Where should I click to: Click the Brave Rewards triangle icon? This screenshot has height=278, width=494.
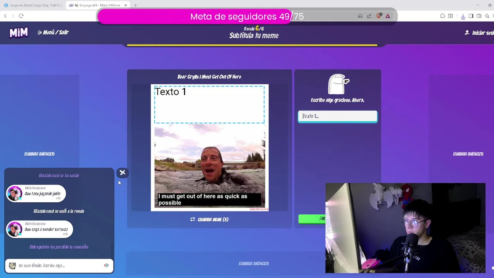pos(387,16)
